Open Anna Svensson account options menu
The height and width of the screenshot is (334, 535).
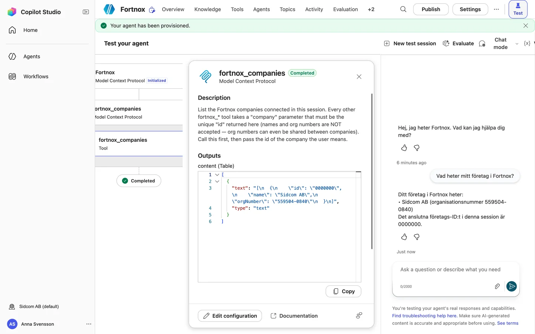pyautogui.click(x=89, y=324)
